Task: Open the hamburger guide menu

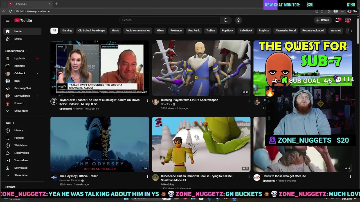Action: 8,20
